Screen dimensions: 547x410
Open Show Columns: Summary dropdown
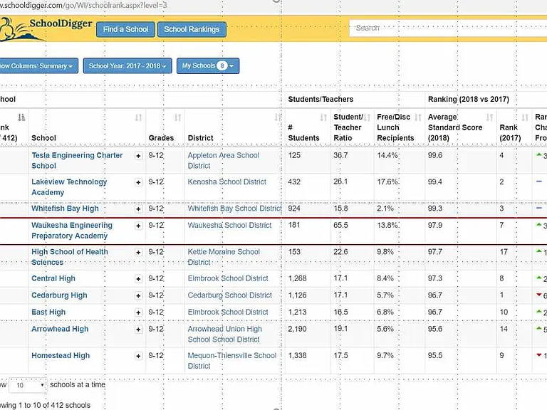pos(38,66)
